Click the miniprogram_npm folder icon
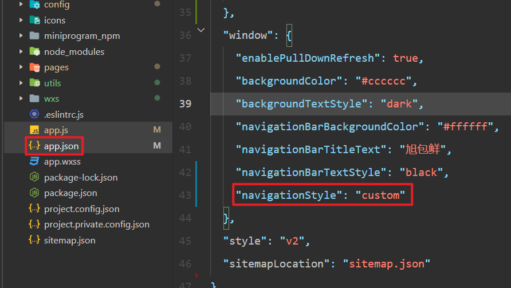This screenshot has height=288, width=511. 34,35
